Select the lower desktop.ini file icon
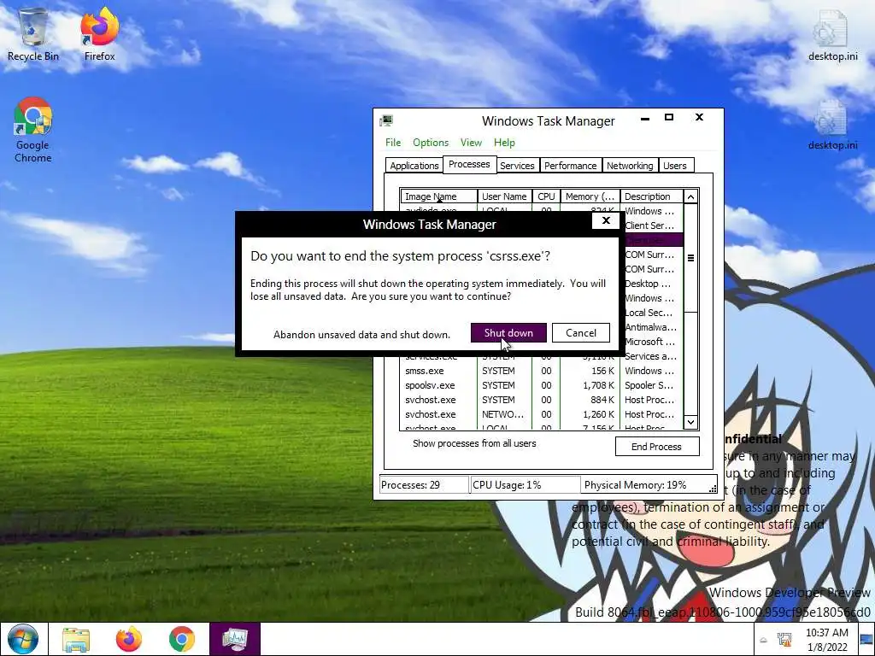The height and width of the screenshot is (656, 875). coord(832,125)
